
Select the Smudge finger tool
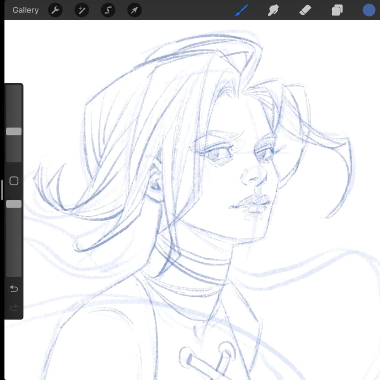tap(273, 10)
